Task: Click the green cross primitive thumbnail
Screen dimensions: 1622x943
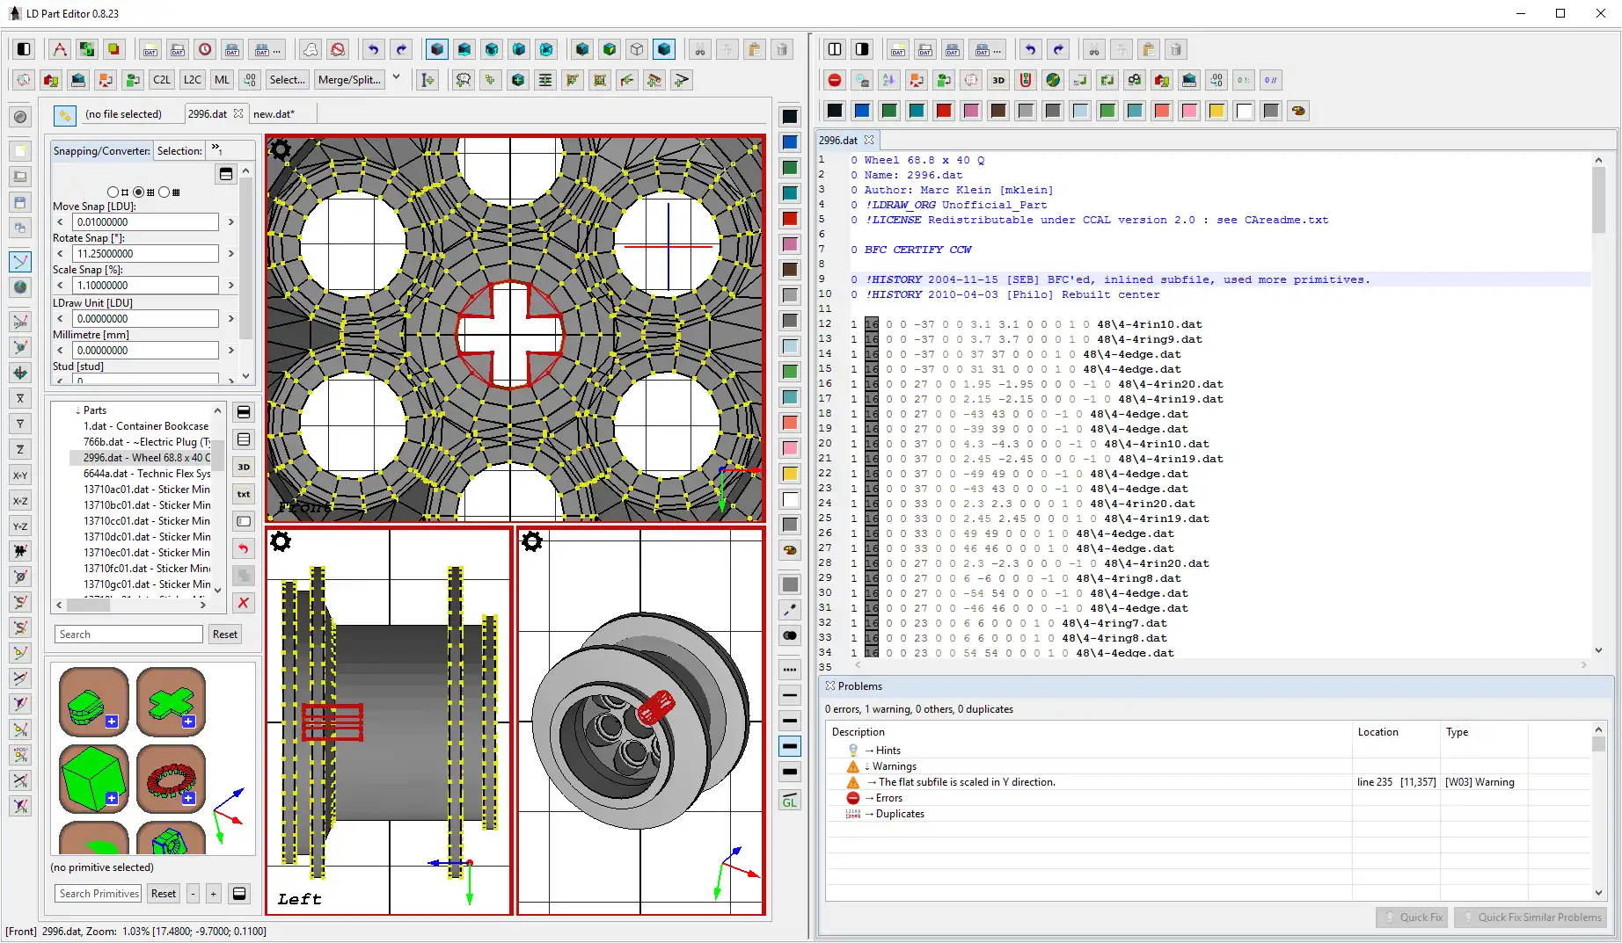Action: click(171, 701)
